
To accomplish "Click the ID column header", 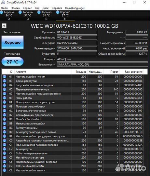I will [x=11, y=72].
